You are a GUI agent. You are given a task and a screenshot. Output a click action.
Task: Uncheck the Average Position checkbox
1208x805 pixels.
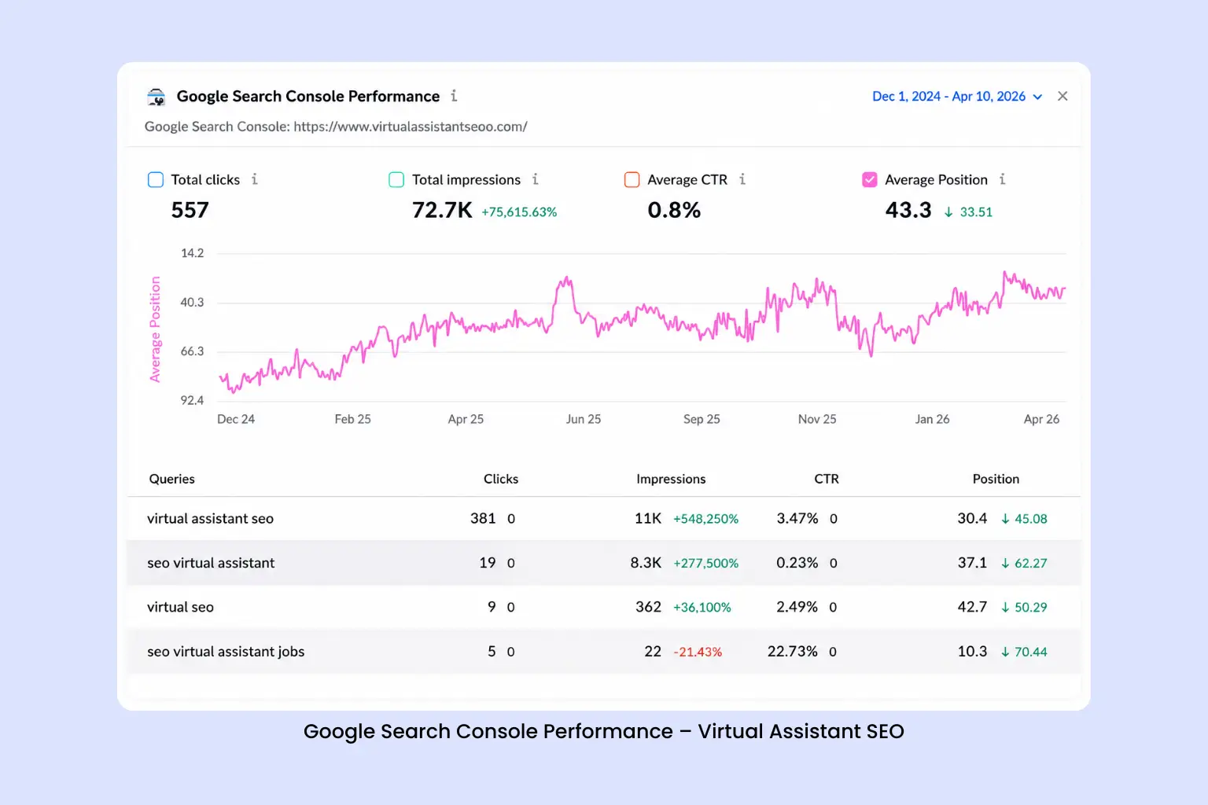870,180
